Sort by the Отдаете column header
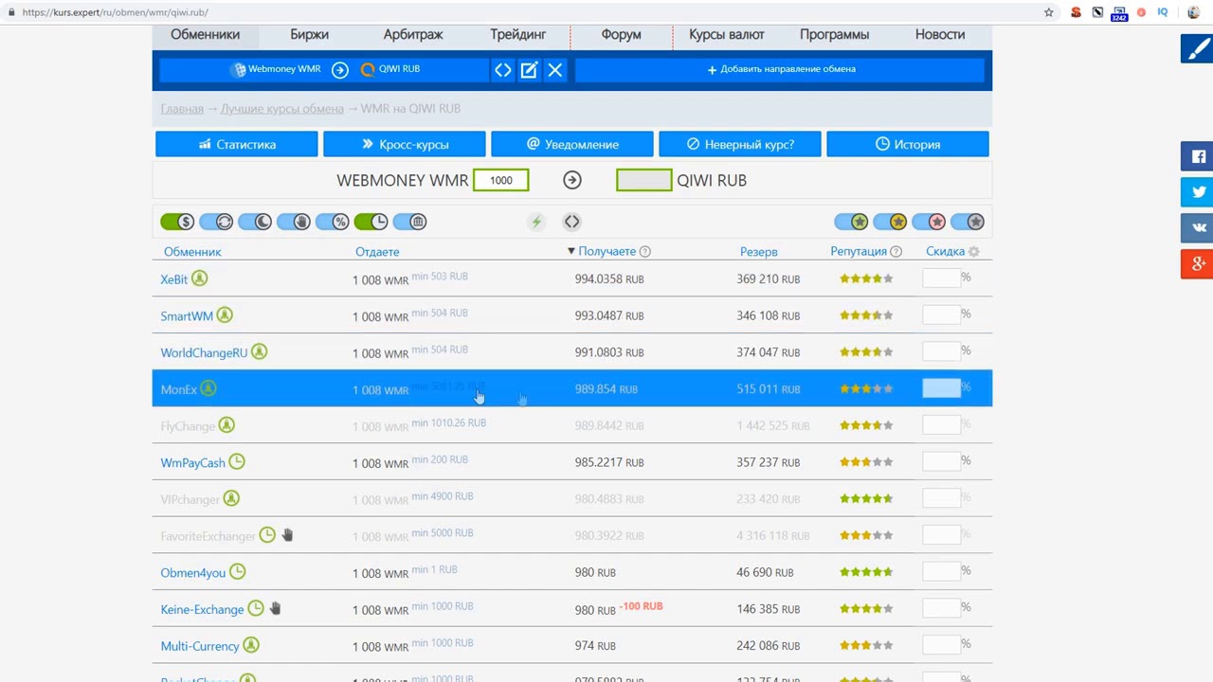Image resolution: width=1213 pixels, height=682 pixels. pos(377,252)
